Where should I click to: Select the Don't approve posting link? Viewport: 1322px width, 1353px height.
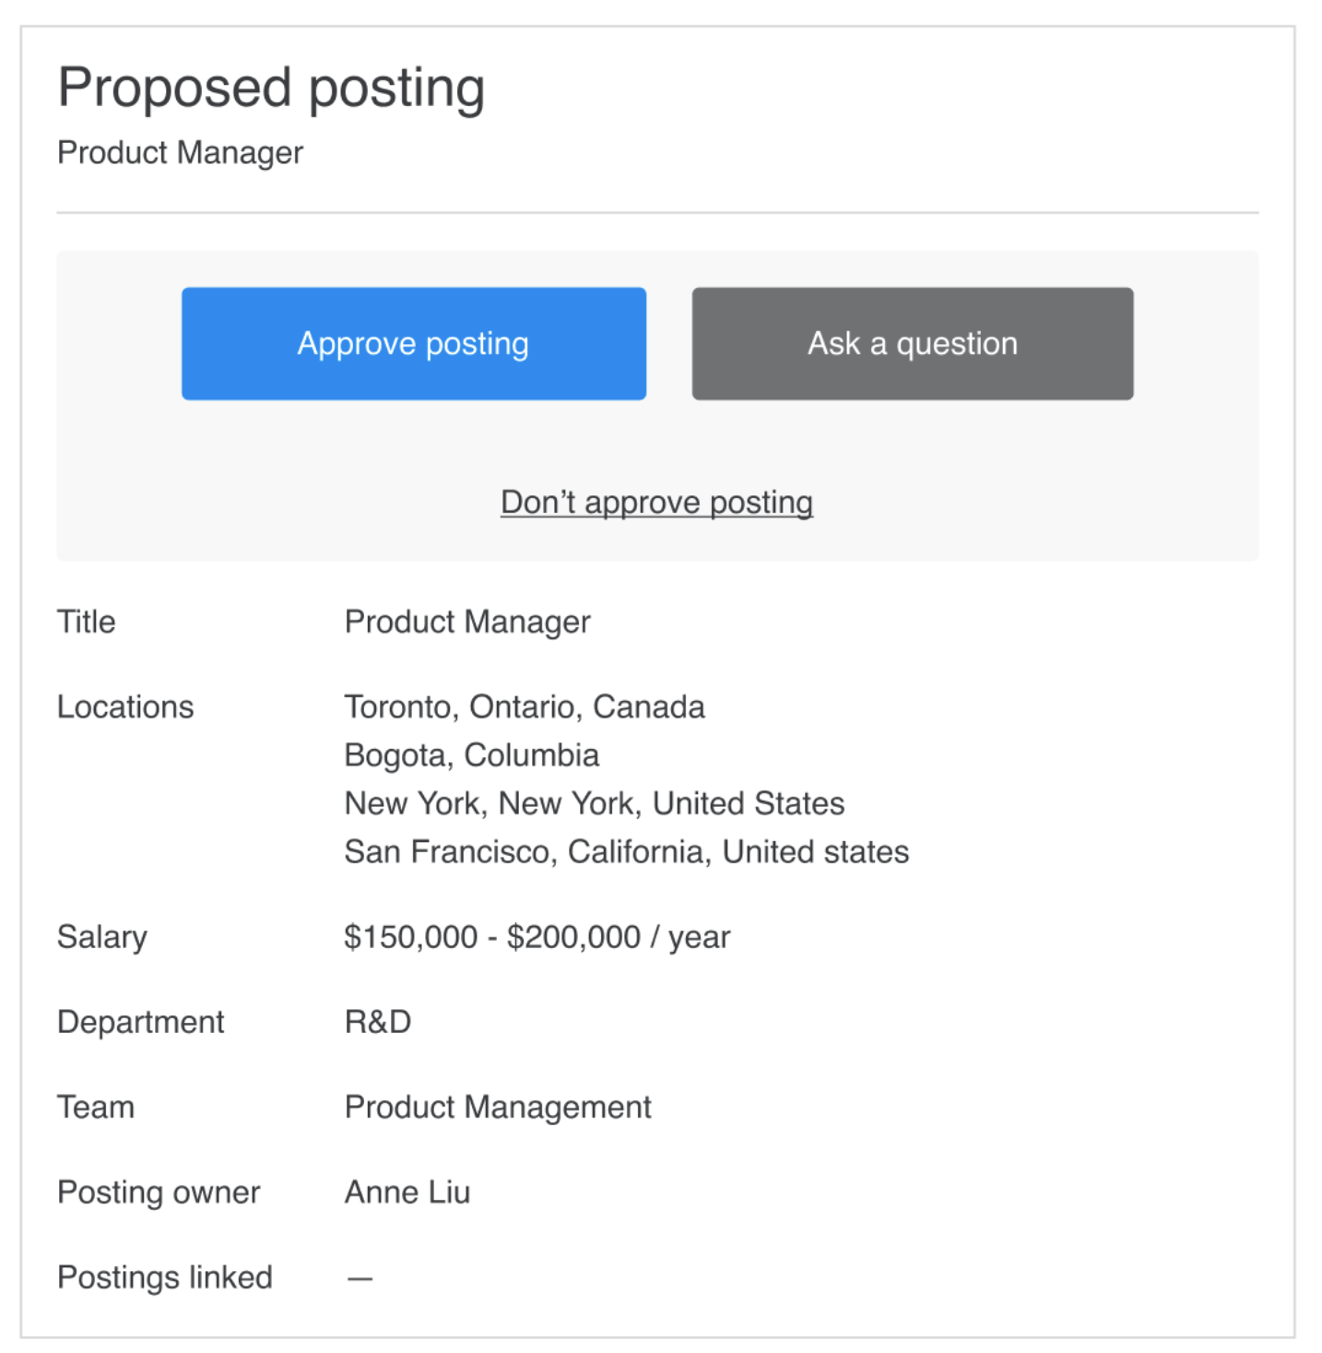655,502
